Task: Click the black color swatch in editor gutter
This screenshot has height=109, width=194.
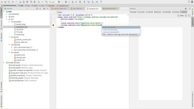Action: 53,25
